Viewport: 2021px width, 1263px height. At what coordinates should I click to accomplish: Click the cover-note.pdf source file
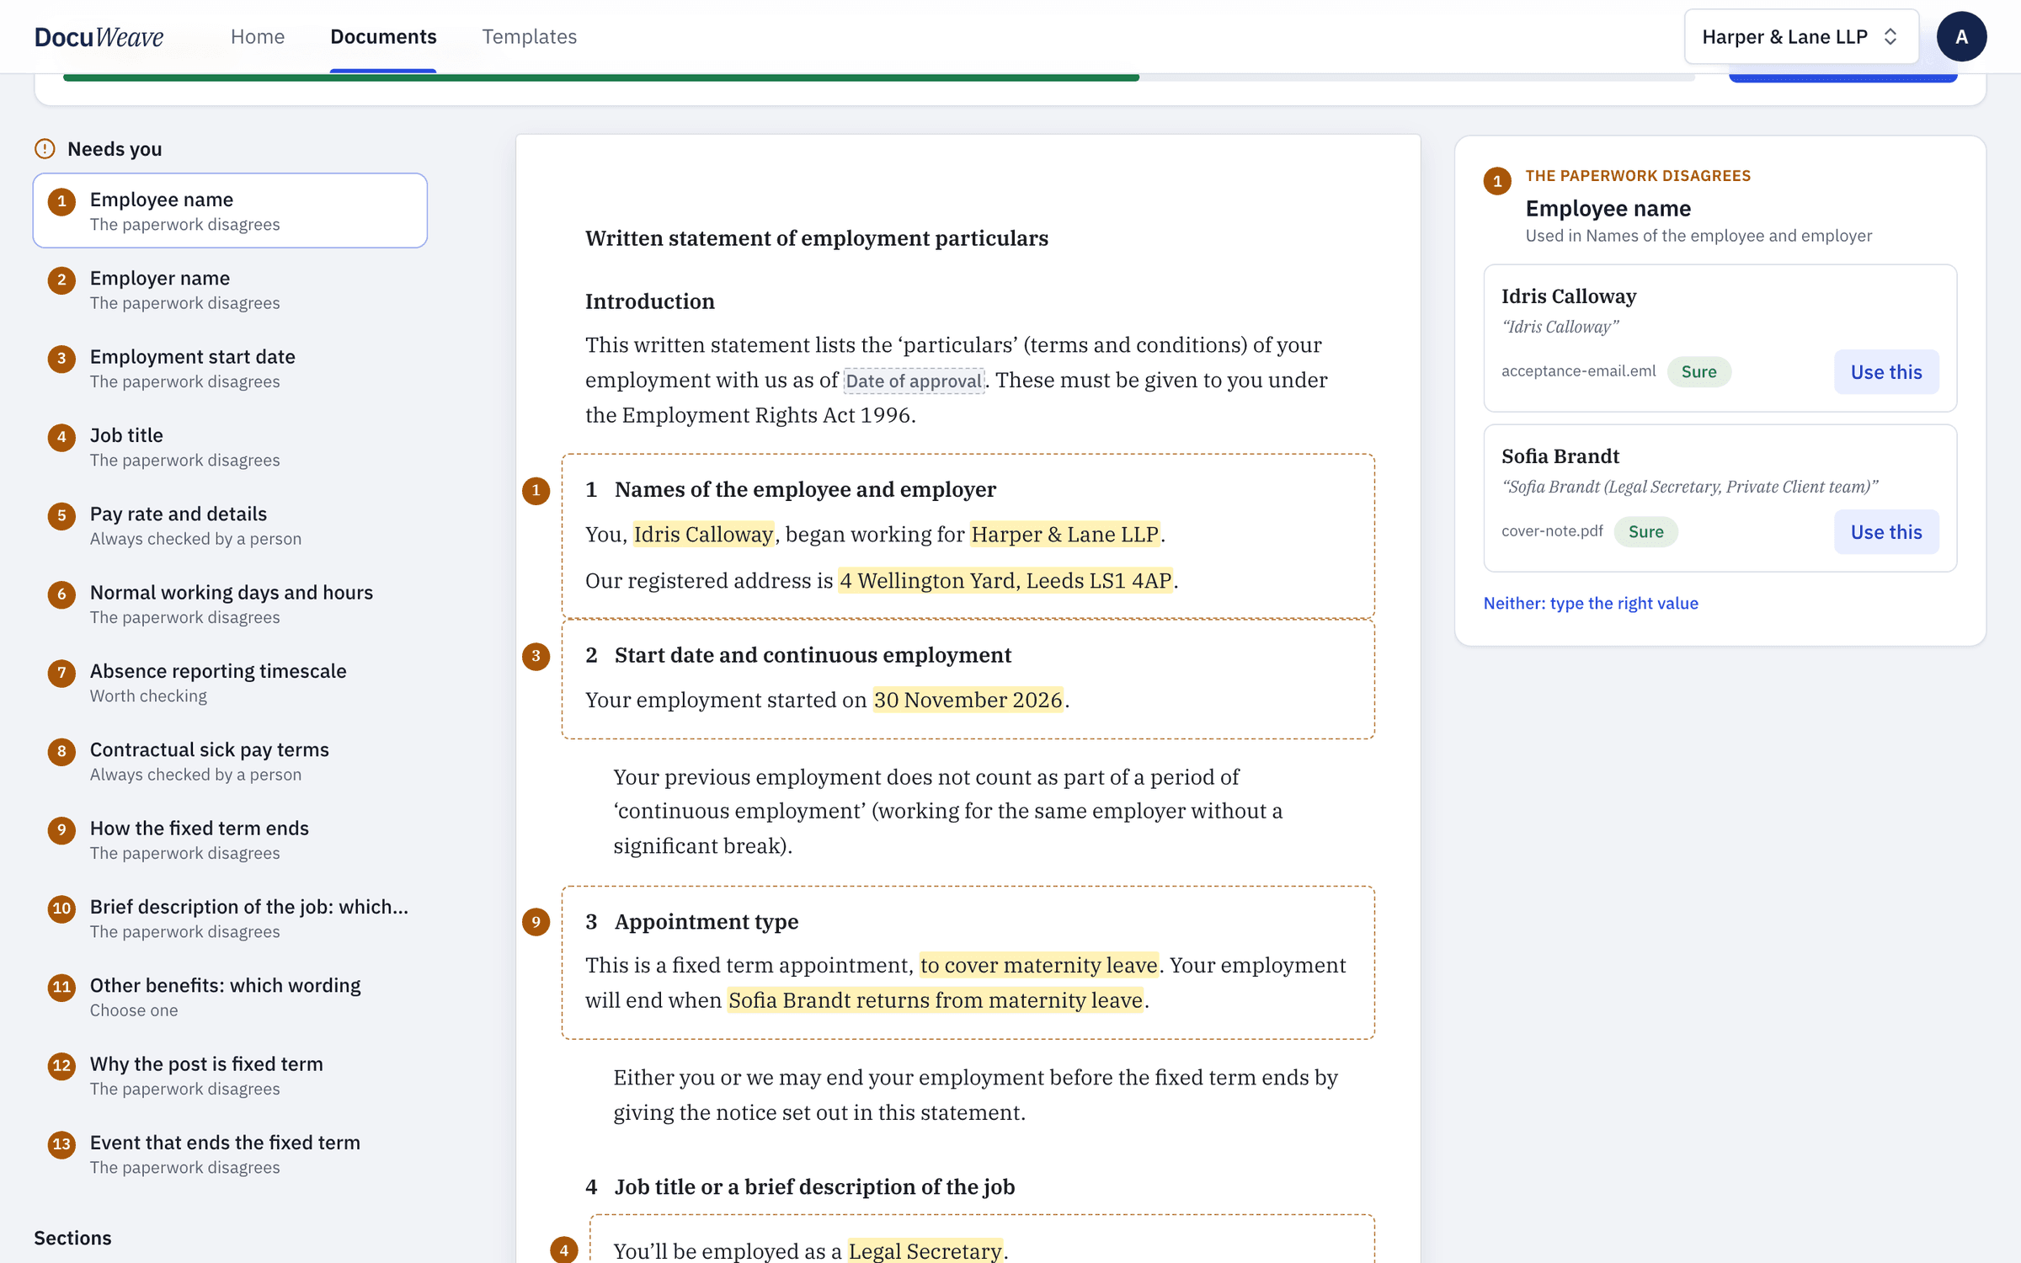1552,531
